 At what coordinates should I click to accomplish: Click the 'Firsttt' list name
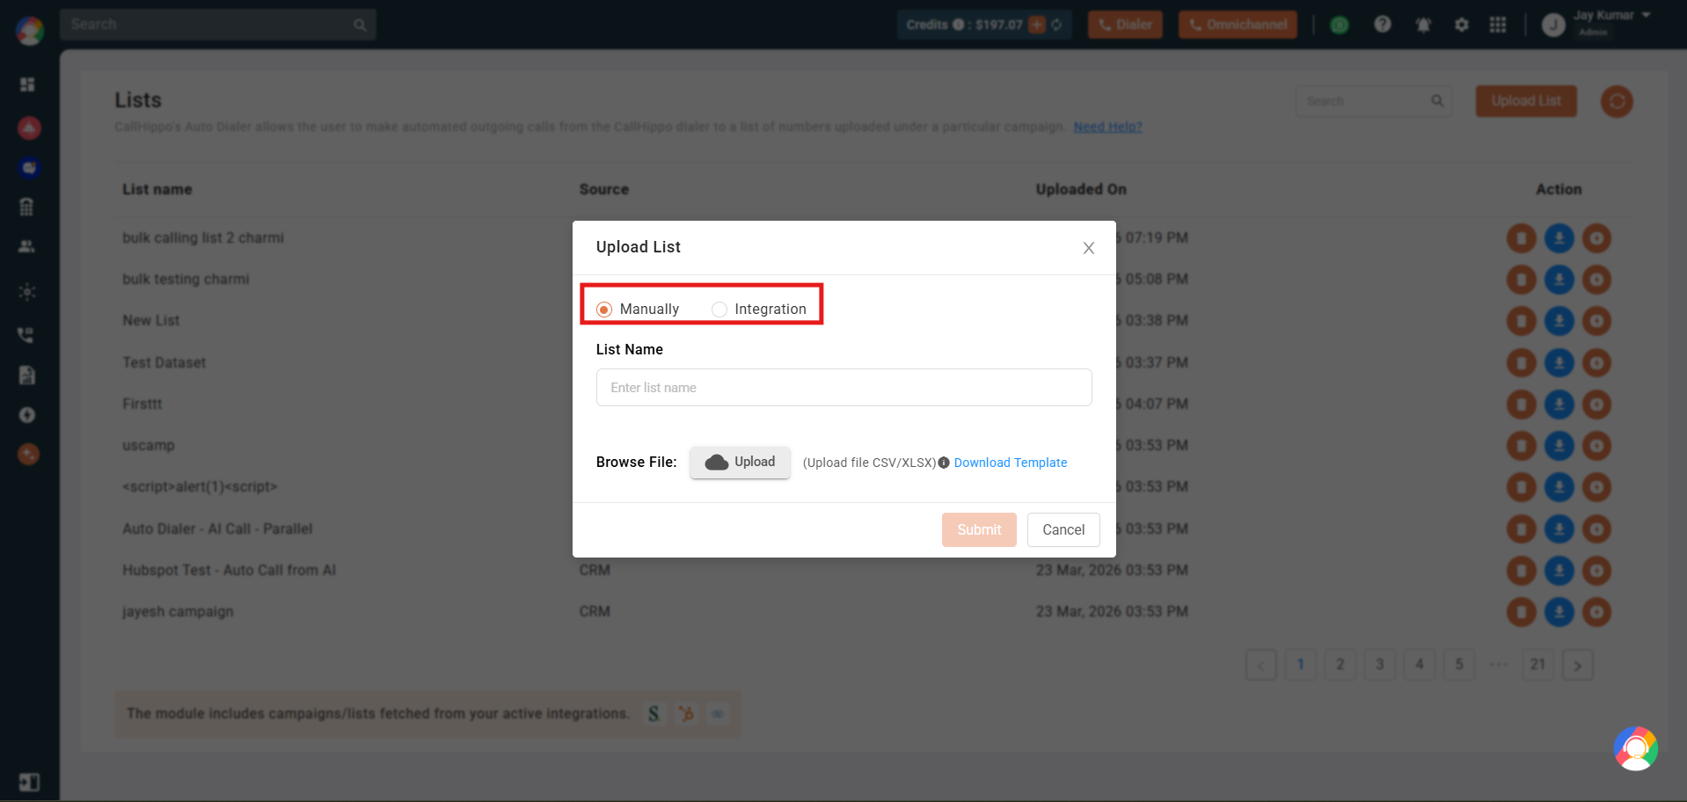click(142, 404)
